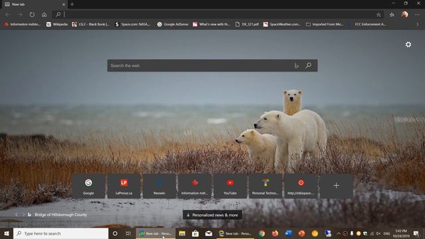Open the Space.com NASA bookmark
Image resolution: width=425 pixels, height=239 pixels.
tap(133, 25)
